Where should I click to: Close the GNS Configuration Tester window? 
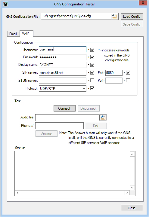(x=143, y=3)
